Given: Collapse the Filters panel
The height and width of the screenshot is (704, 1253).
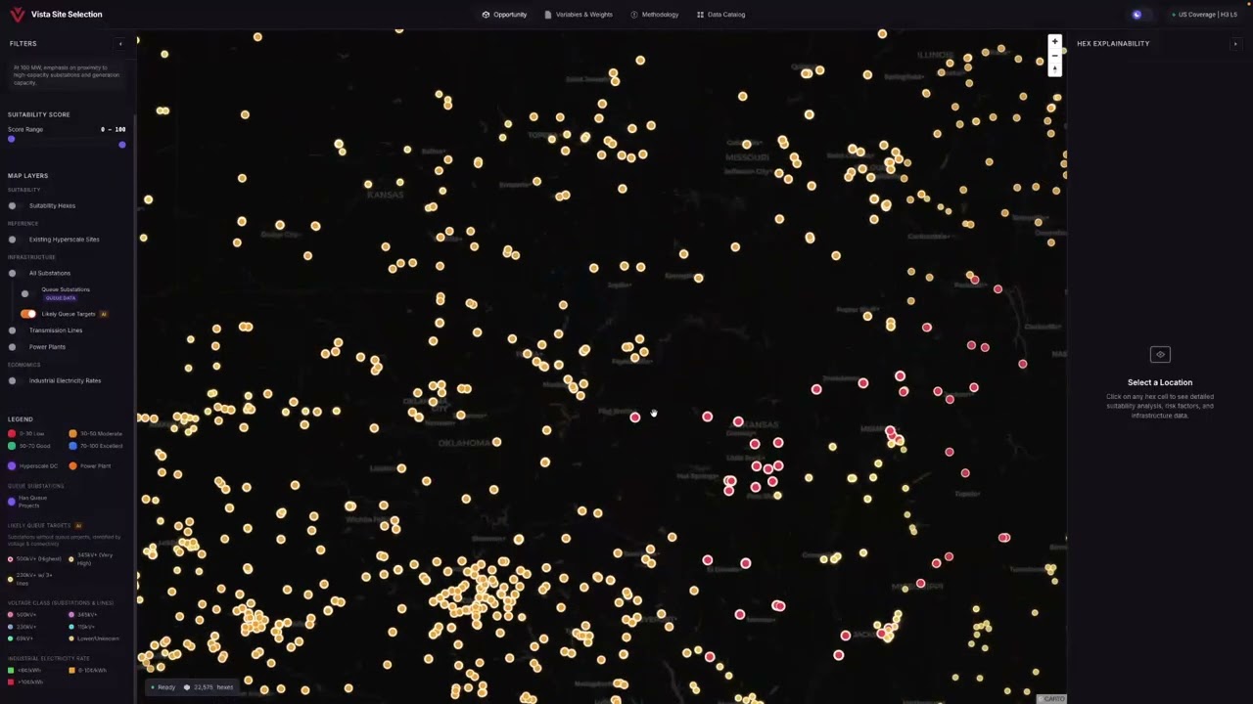Looking at the screenshot, I should click(x=121, y=43).
